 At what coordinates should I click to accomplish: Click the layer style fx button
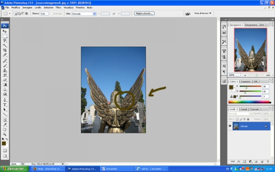coord(238,161)
